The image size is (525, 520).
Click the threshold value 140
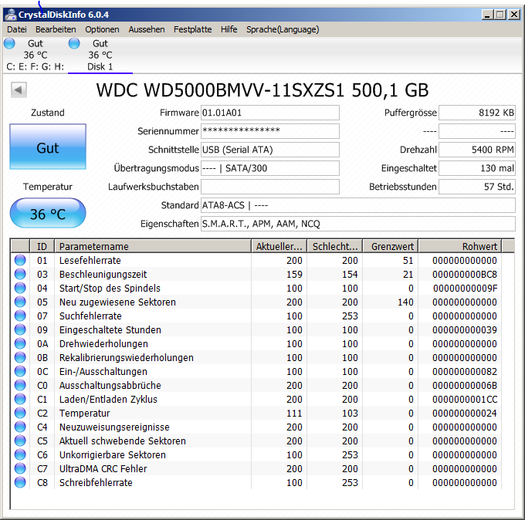click(405, 302)
